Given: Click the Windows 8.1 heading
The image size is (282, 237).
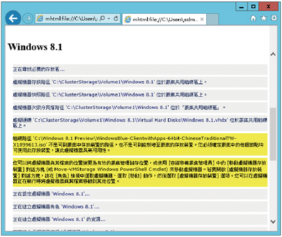Looking at the screenshot, I should [35, 47].
